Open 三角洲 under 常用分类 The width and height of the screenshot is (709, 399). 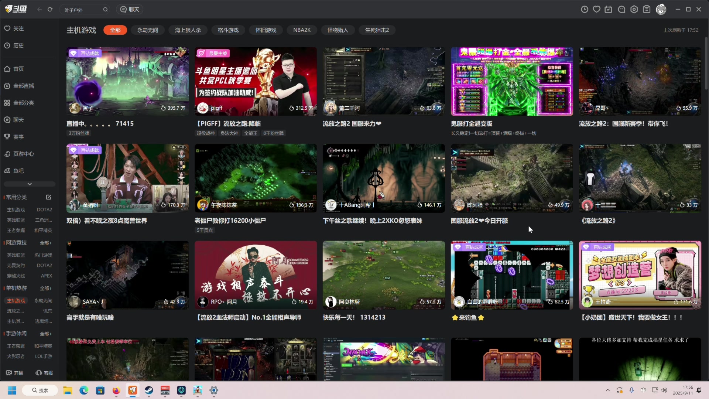[x=44, y=220]
